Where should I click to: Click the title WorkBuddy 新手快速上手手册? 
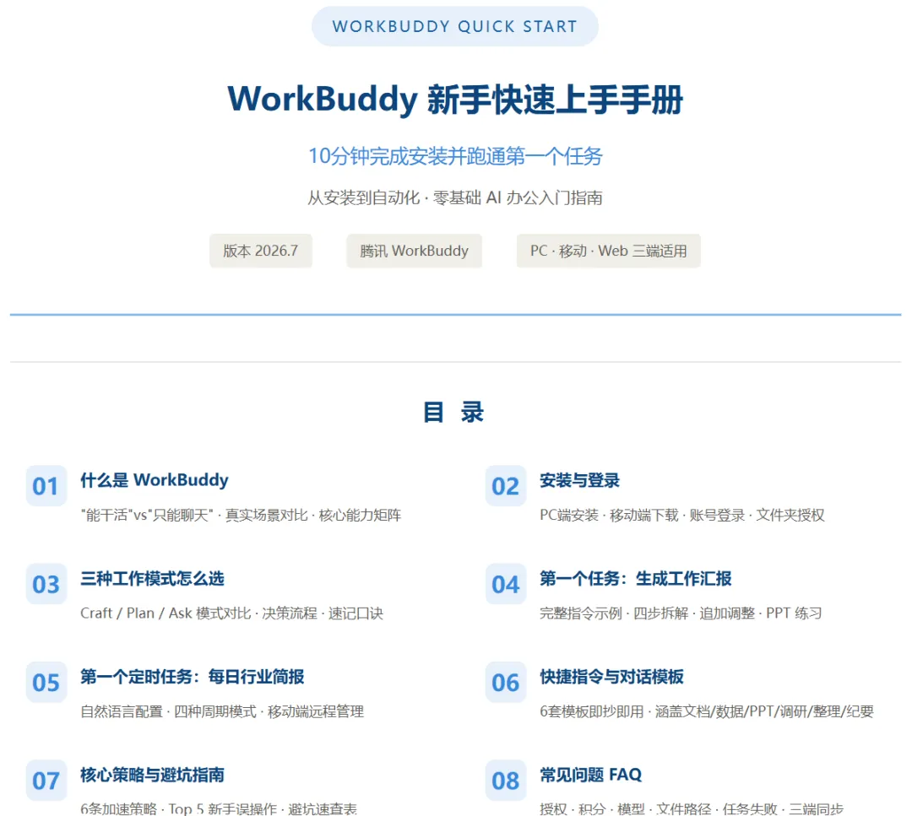(x=455, y=99)
